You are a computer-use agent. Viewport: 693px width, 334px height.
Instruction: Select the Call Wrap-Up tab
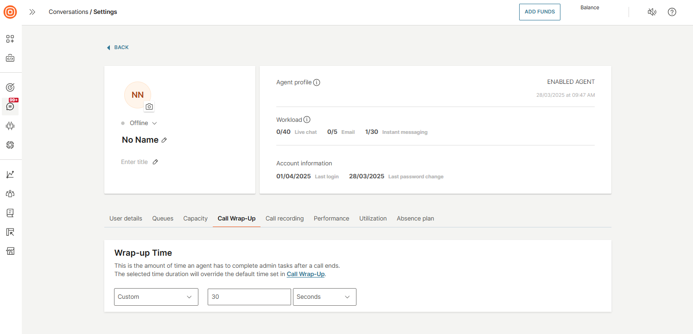click(x=236, y=218)
